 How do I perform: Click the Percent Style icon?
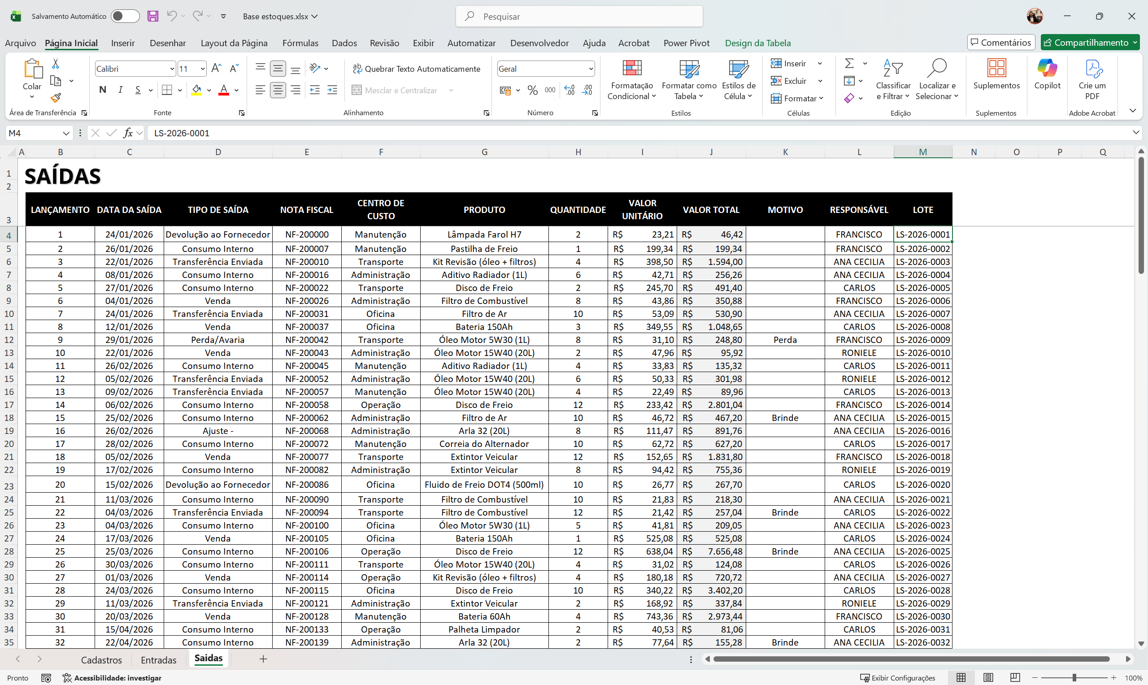[x=533, y=90]
